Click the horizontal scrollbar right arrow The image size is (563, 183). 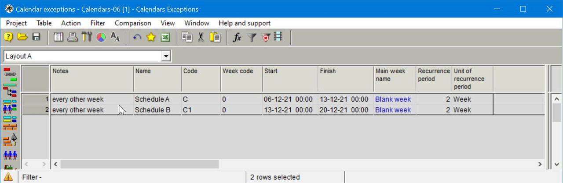click(x=540, y=164)
